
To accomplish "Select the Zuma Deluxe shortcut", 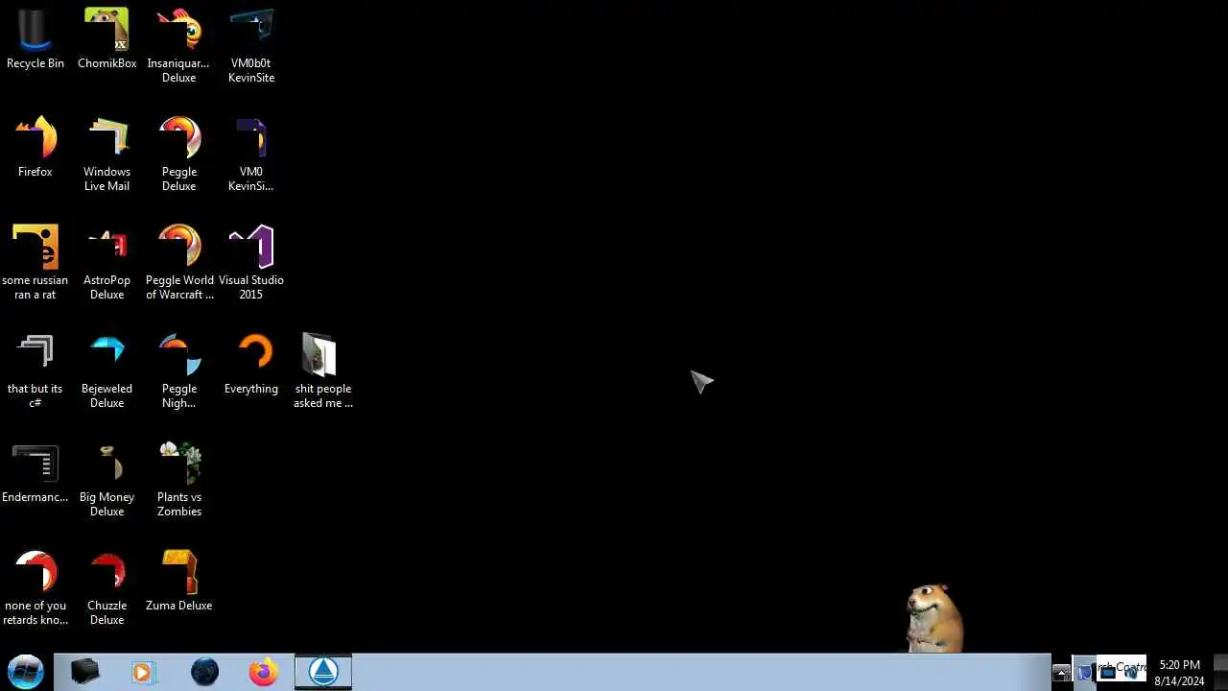I will click(x=178, y=582).
